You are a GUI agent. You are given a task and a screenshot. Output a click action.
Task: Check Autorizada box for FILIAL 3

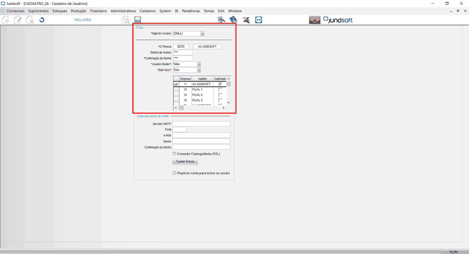coord(220,100)
